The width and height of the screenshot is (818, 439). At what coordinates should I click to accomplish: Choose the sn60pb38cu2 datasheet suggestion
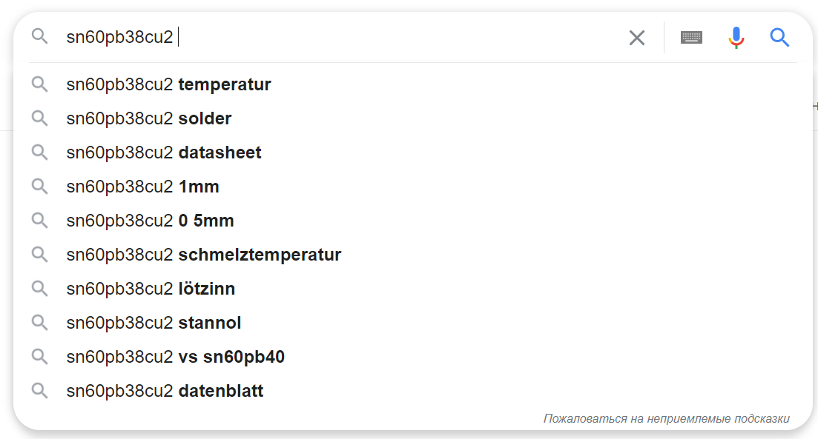tap(413, 153)
